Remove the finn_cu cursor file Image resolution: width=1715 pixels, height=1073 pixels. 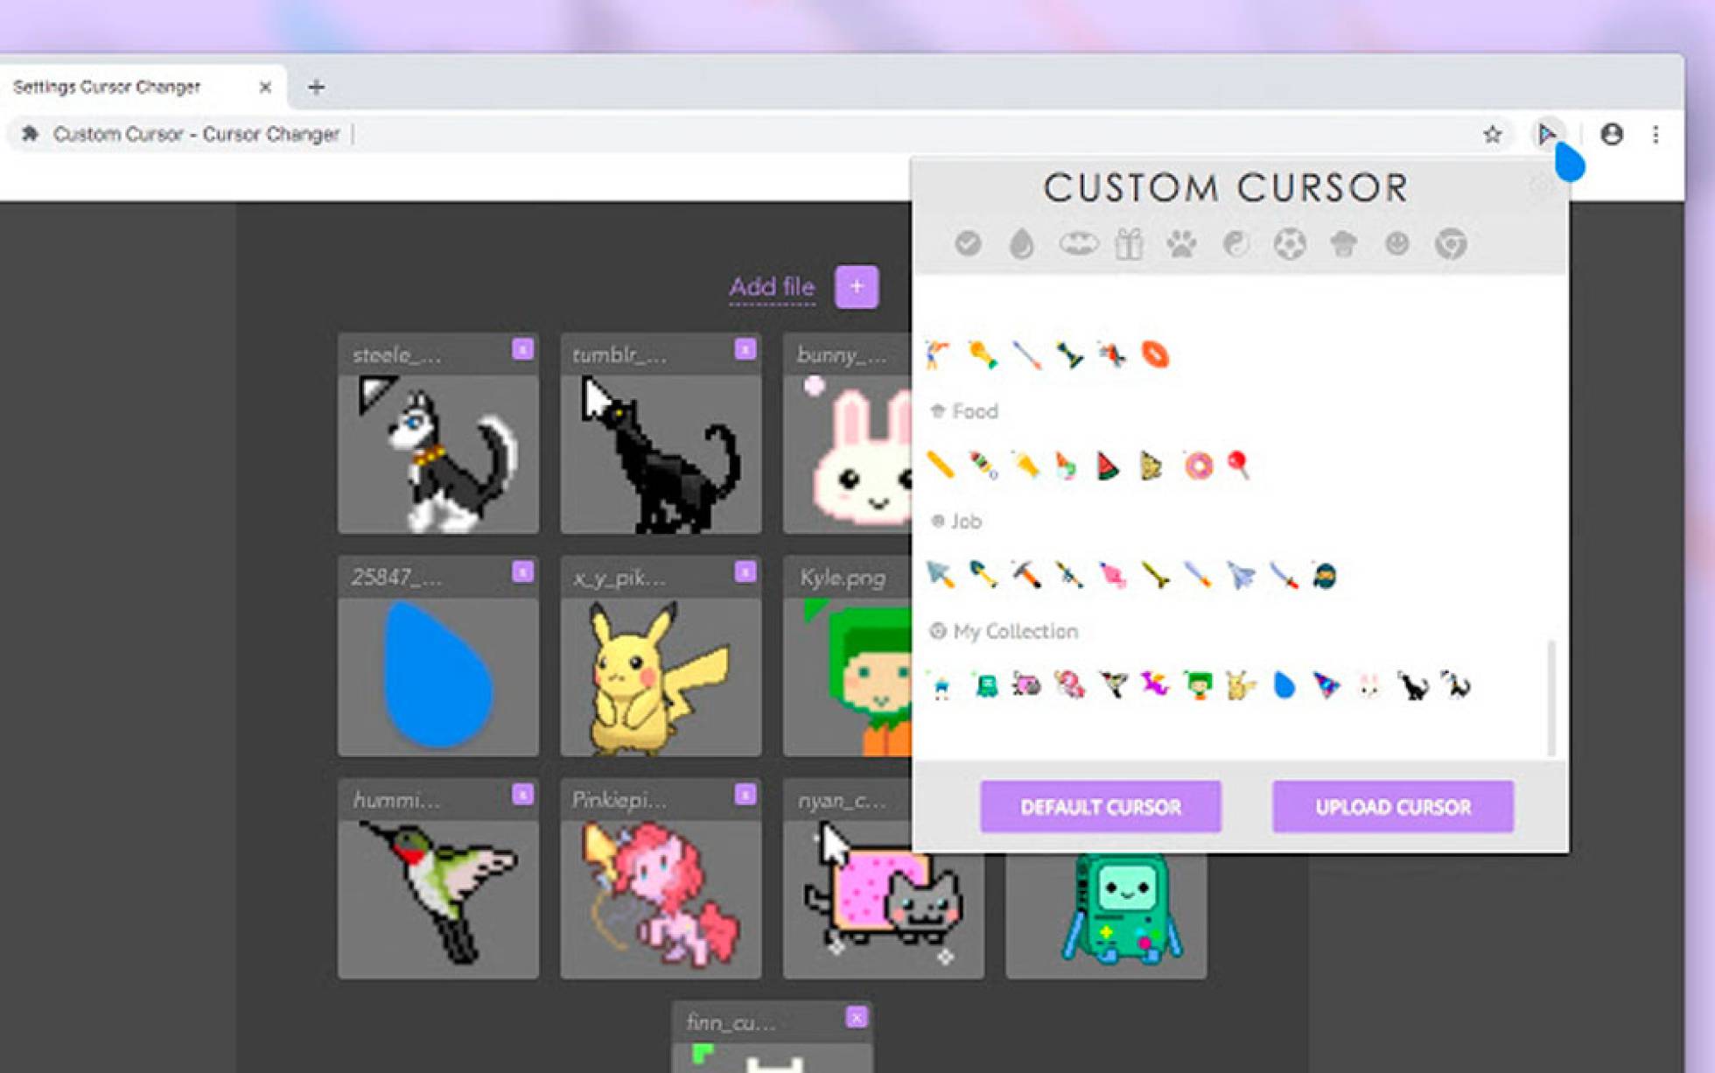coord(856,1016)
